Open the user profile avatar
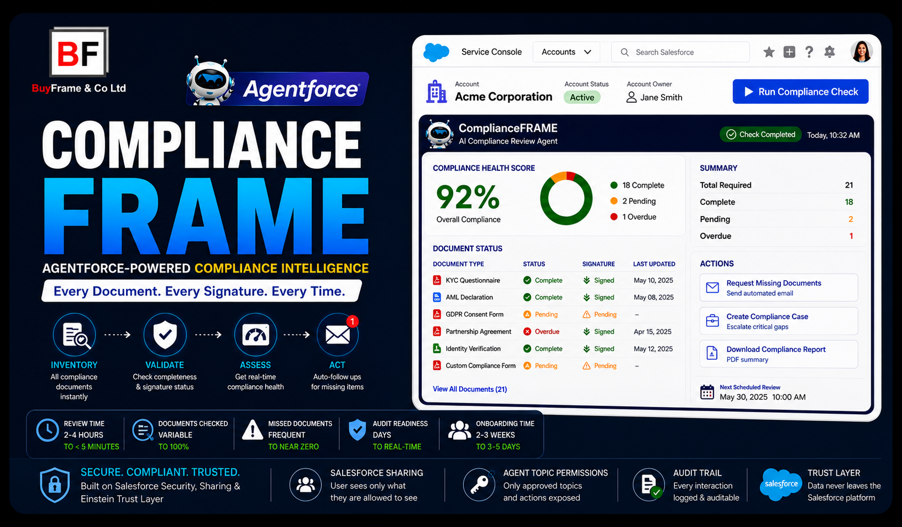Image resolution: width=902 pixels, height=527 pixels. [861, 52]
